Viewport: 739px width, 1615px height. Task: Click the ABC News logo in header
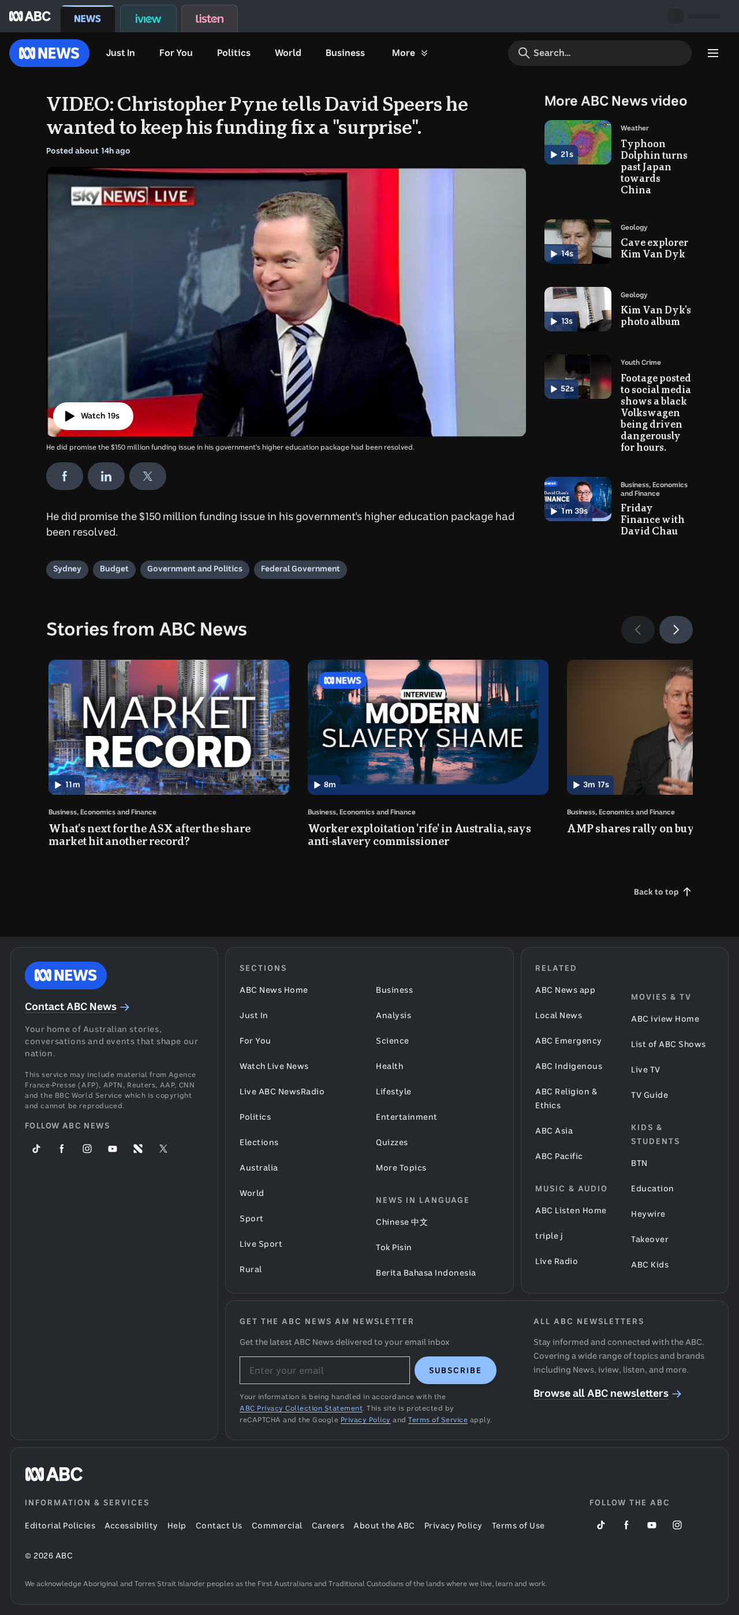click(x=49, y=53)
